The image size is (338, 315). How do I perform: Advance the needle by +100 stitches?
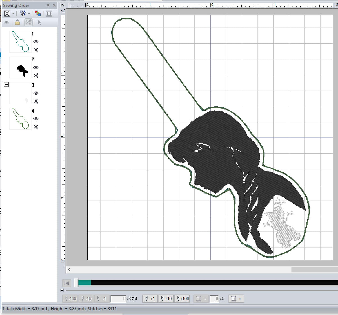182,299
